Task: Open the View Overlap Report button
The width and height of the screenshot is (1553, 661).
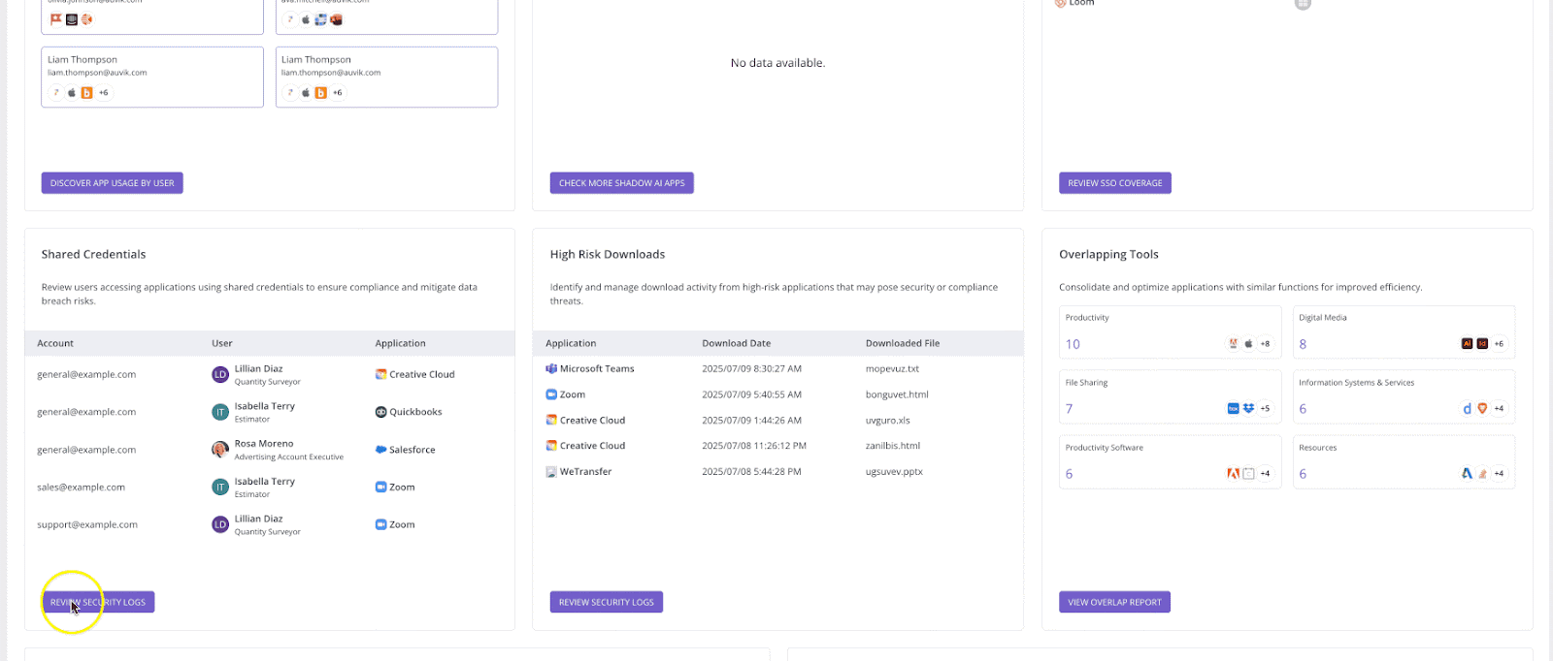Action: click(x=1114, y=602)
